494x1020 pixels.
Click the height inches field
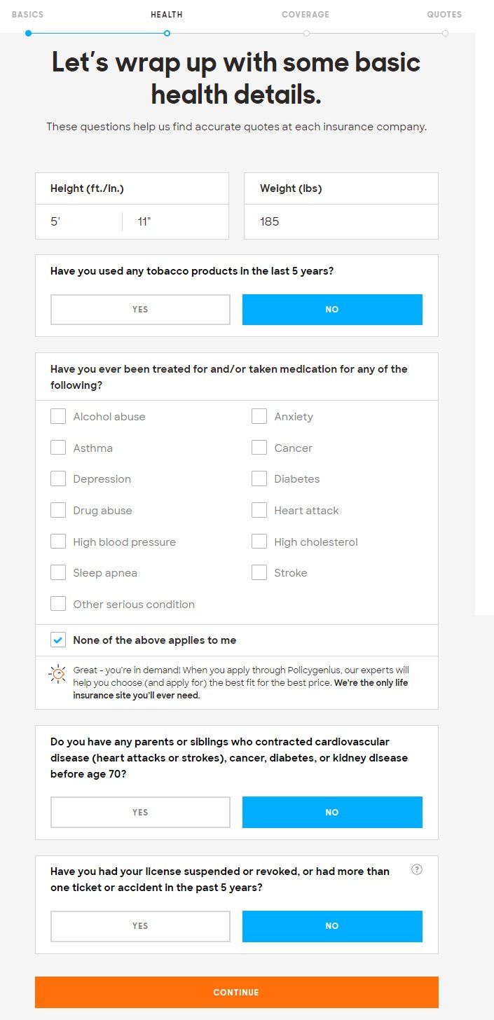tap(175, 221)
